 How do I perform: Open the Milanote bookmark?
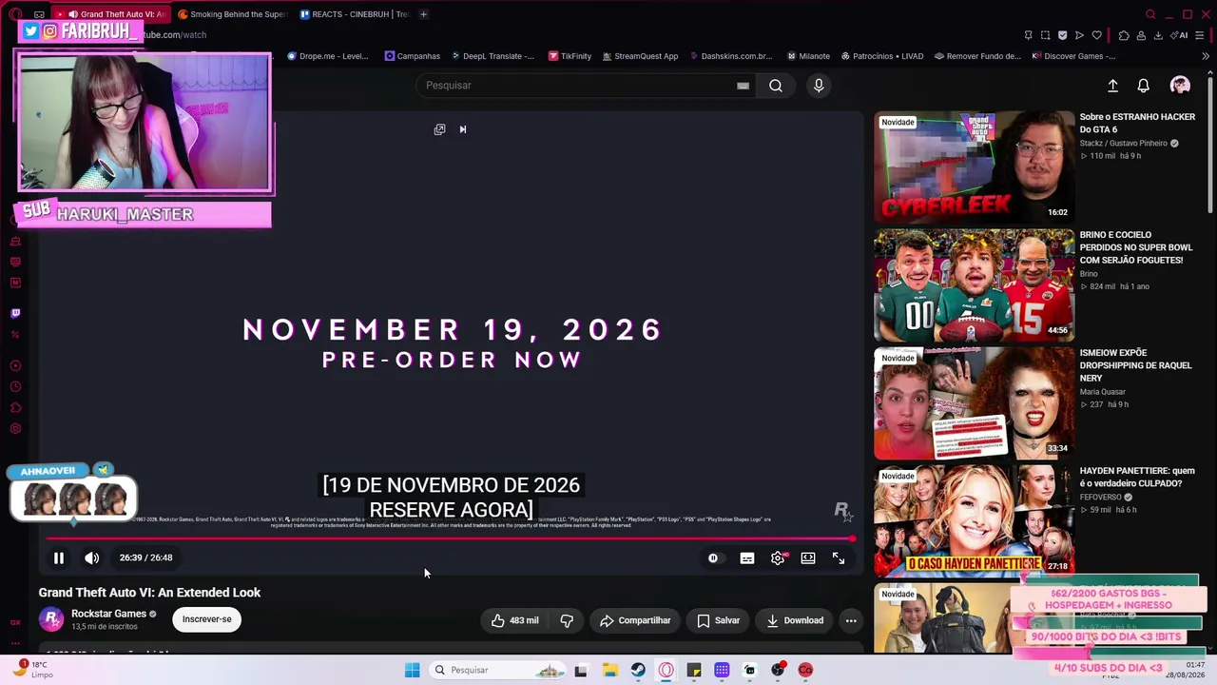tap(807, 56)
